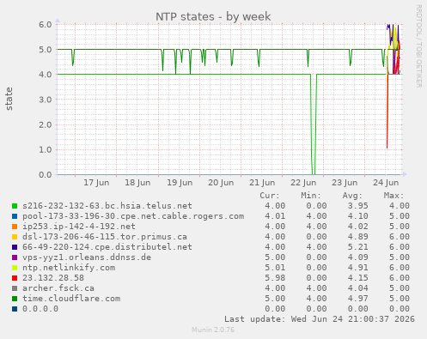Viewport: 427px width, 339px height.
Task: Select legend entry 23.132.28.58
Action: (x=53, y=278)
